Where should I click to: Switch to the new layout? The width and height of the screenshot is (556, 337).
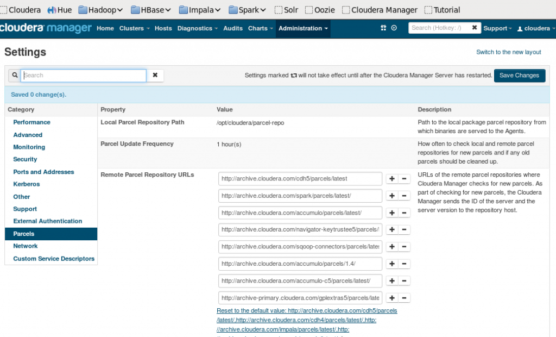[508, 52]
